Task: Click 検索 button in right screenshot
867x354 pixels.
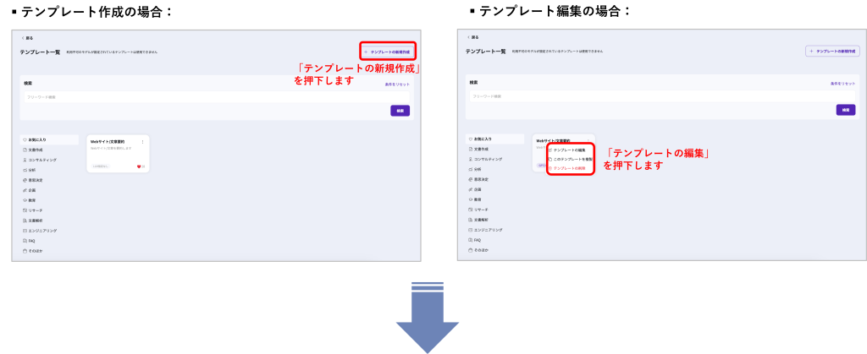Action: coord(845,110)
